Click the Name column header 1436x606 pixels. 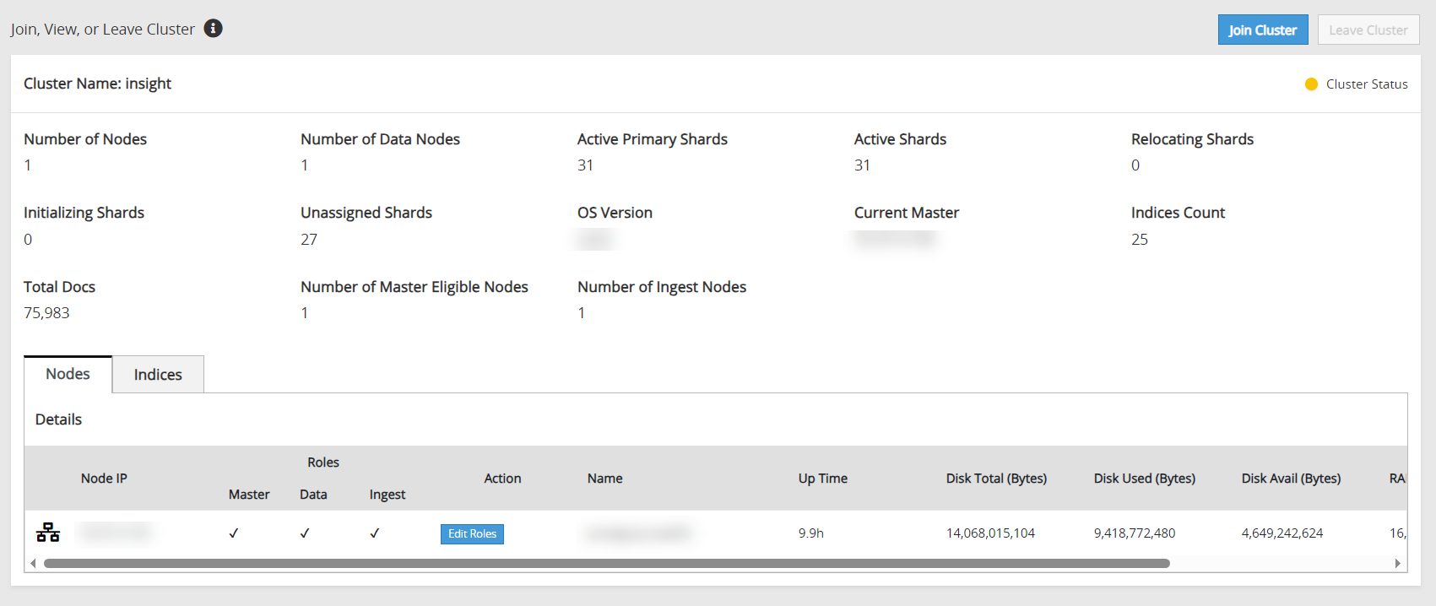[x=604, y=479]
